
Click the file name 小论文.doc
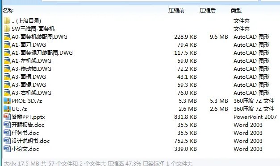(25, 149)
